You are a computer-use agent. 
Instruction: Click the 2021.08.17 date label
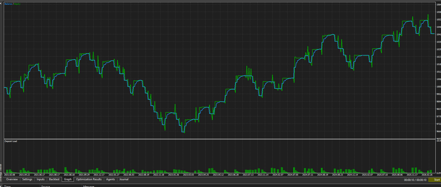[54, 175]
